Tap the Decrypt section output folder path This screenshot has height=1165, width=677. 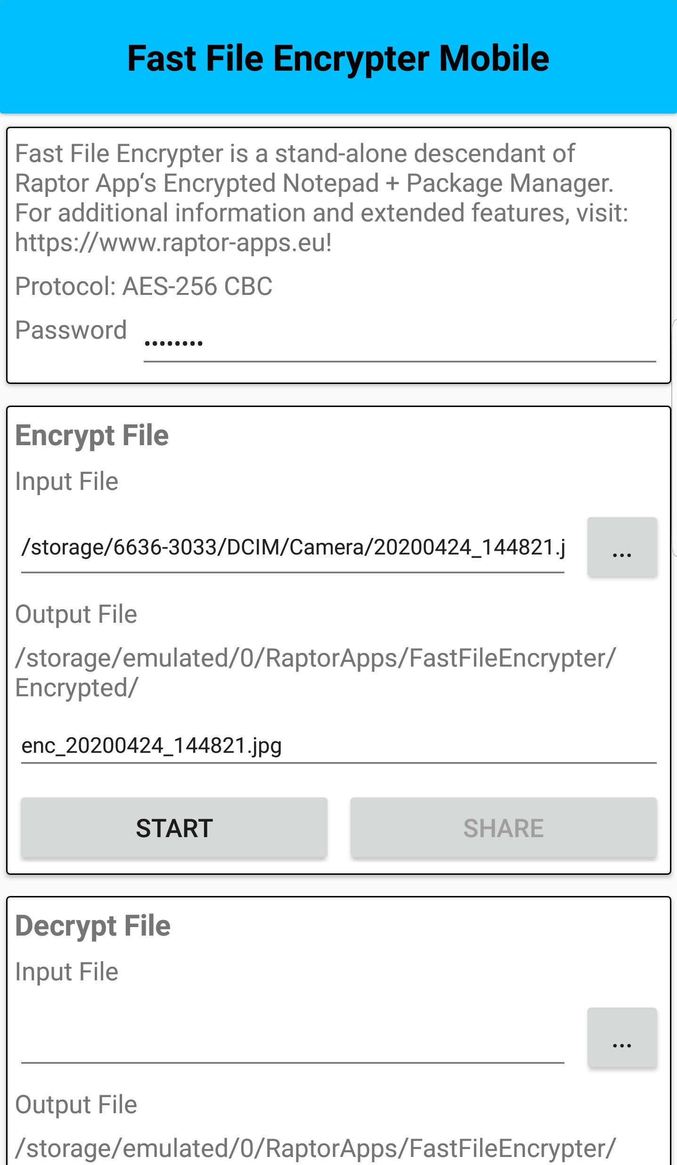tap(315, 1149)
